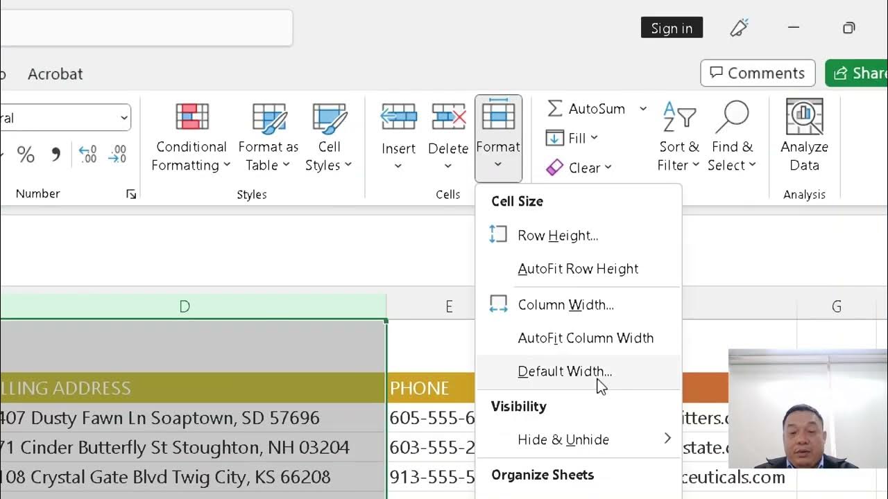Click the Analyze Data icon
Screen dimensions: 888x499
[804, 117]
